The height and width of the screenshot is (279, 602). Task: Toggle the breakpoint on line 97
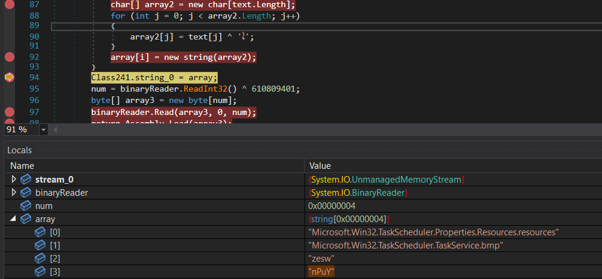tap(9, 112)
